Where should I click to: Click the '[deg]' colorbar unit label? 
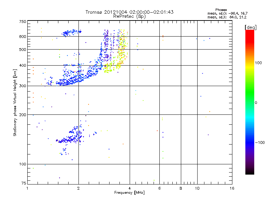(x=250, y=27)
